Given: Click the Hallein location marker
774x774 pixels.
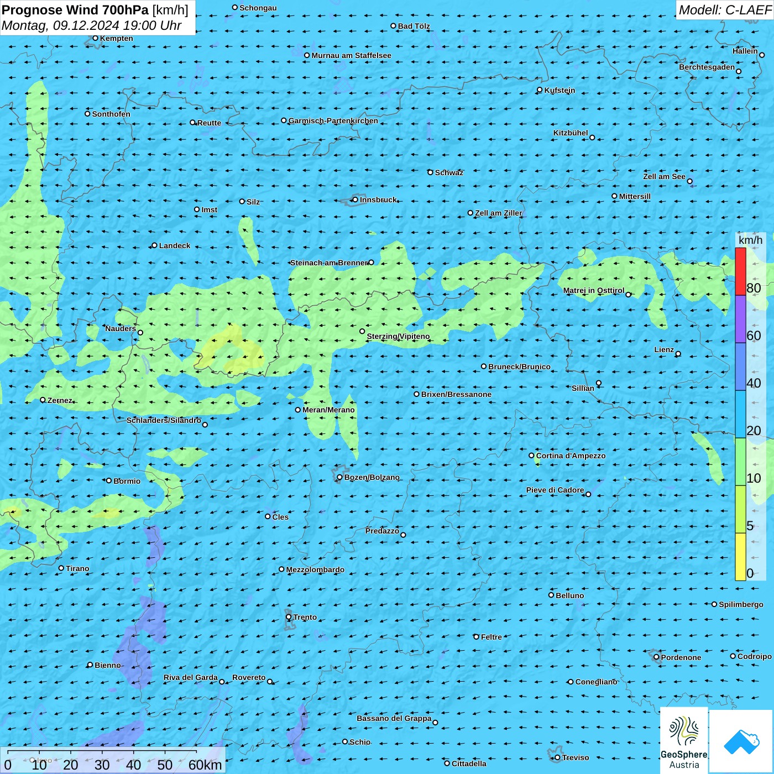Looking at the screenshot, I should tap(762, 55).
